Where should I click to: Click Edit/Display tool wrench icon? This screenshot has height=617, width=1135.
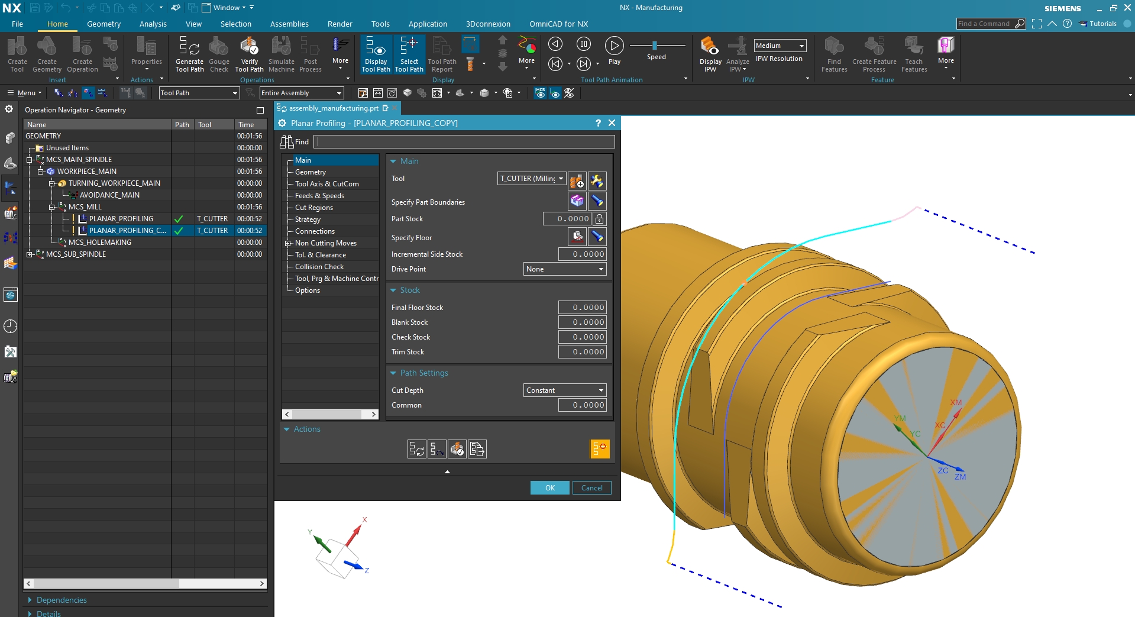click(x=597, y=180)
